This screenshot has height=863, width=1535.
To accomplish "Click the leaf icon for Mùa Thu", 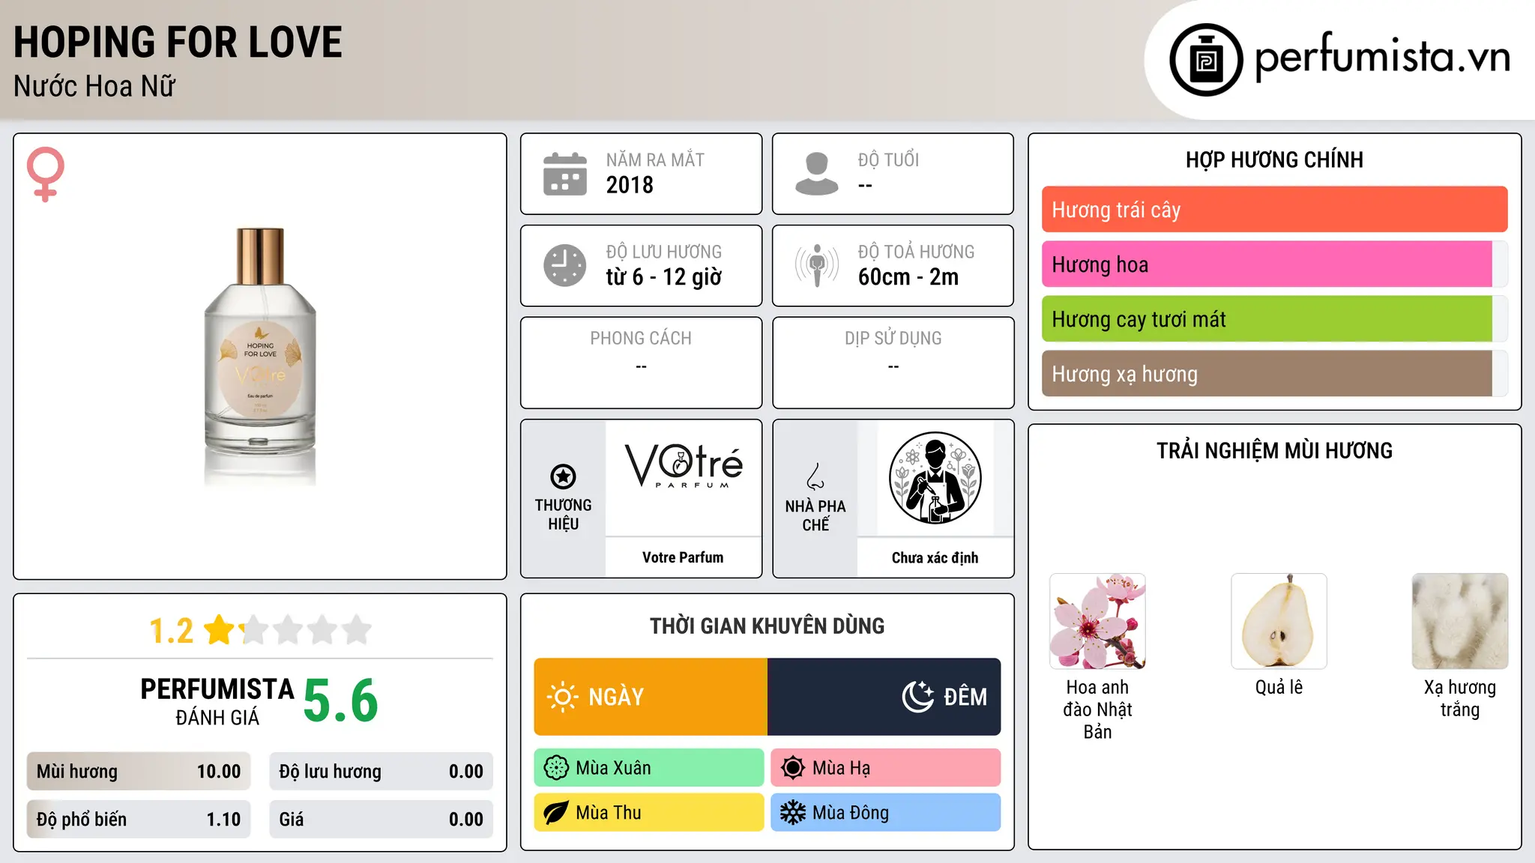I will (556, 813).
